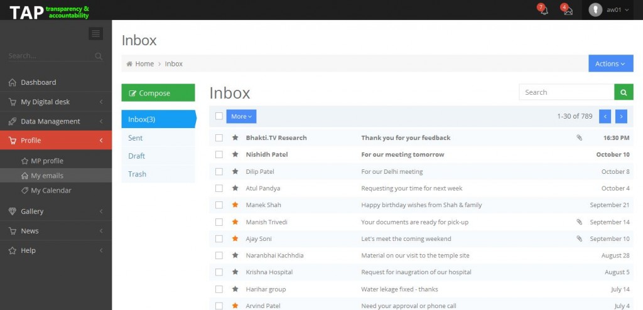Expand the News menu
This screenshot has height=310, width=643.
pos(56,231)
